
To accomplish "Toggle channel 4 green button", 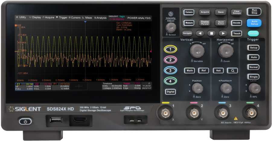I will [x=170, y=81].
